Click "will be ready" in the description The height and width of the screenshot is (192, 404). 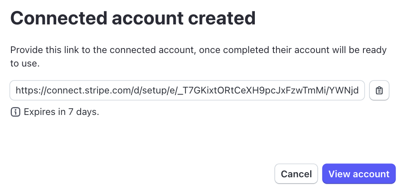(x=362, y=50)
